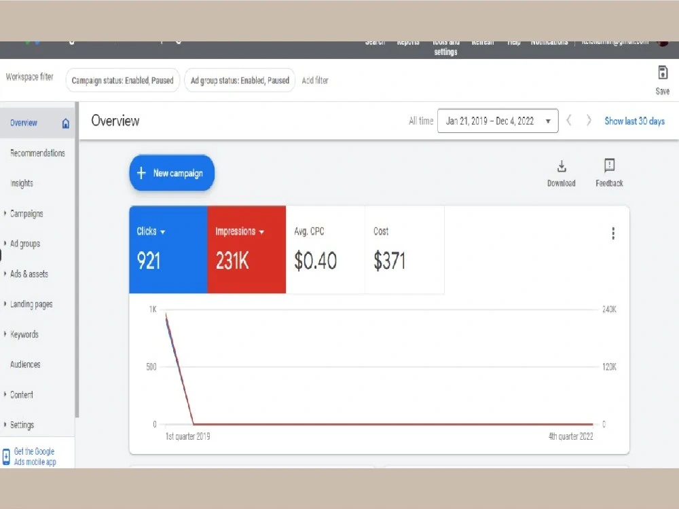Expand the Ad groups sidebar section

point(5,243)
